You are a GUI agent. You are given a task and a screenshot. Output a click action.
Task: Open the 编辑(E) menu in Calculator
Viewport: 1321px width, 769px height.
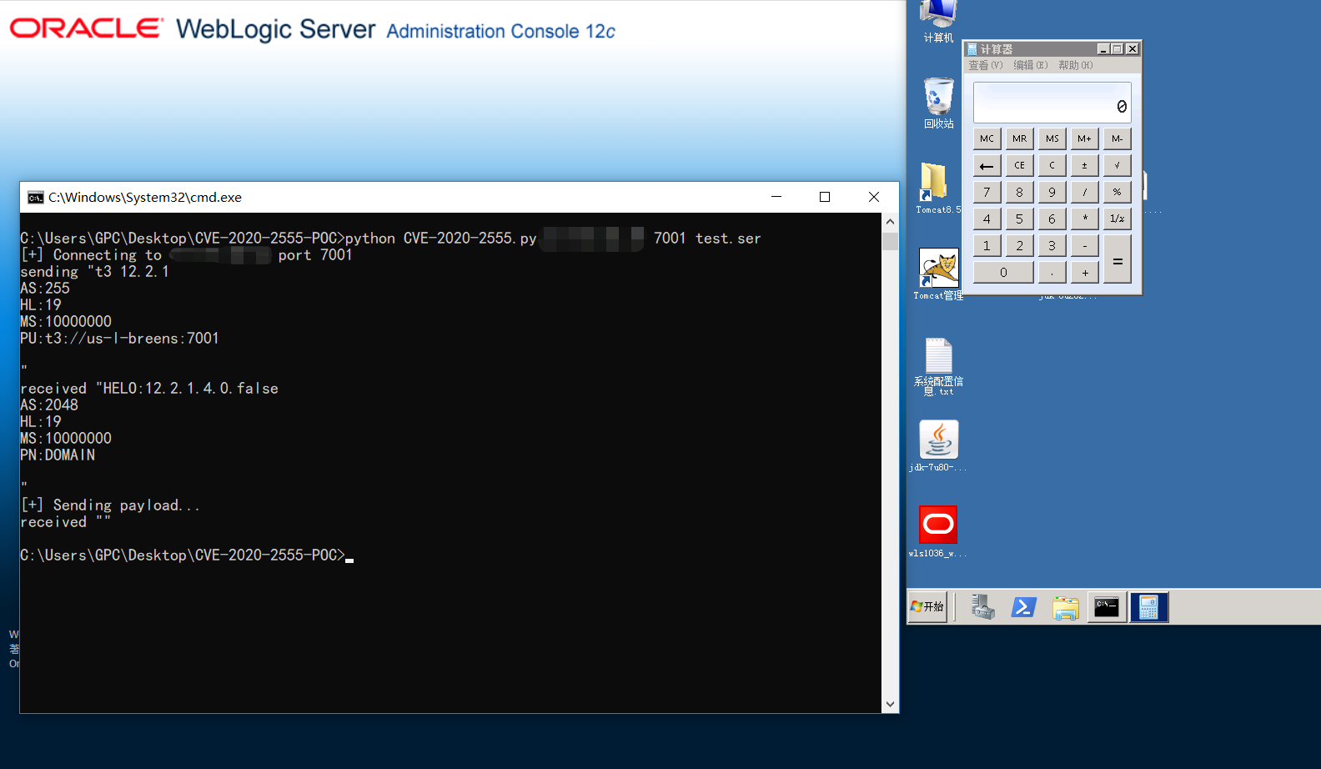tap(1030, 65)
